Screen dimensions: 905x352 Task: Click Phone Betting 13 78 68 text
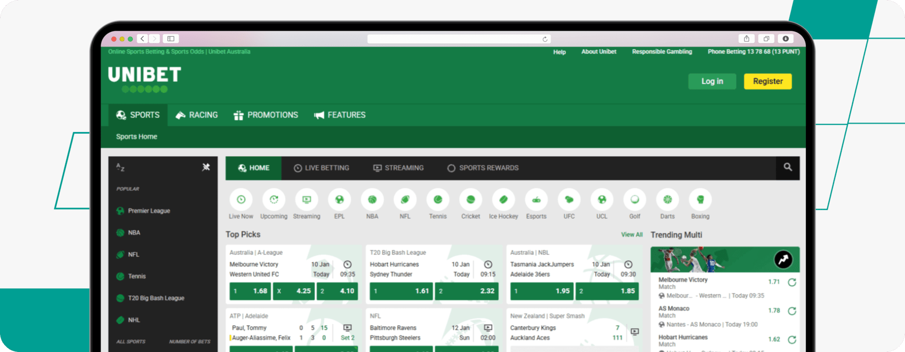click(754, 52)
